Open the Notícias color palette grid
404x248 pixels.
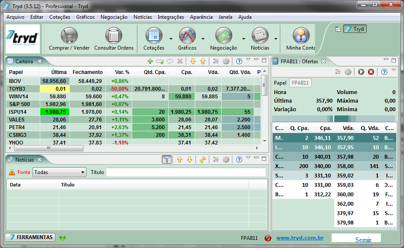tap(216, 159)
